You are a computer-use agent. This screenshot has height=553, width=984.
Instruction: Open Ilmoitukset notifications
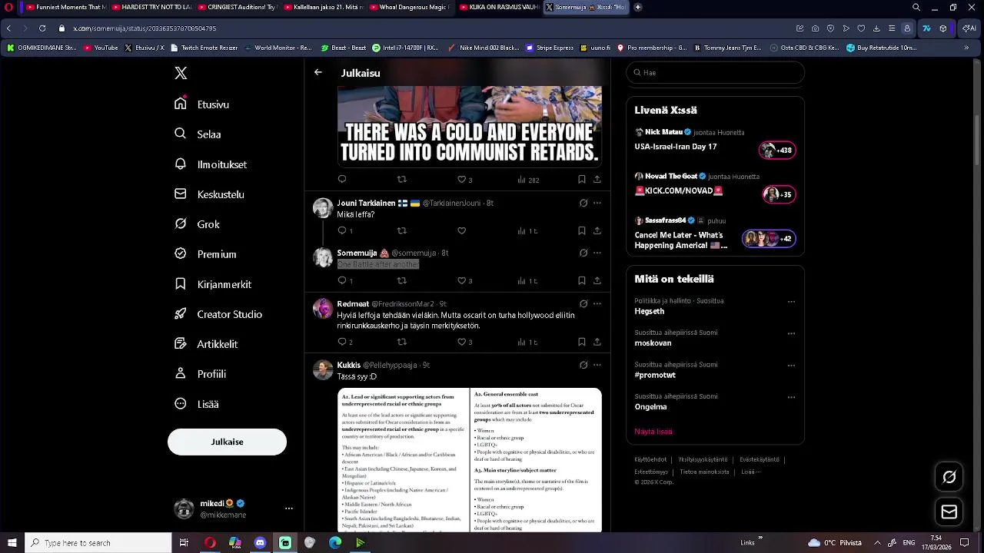[x=211, y=164]
